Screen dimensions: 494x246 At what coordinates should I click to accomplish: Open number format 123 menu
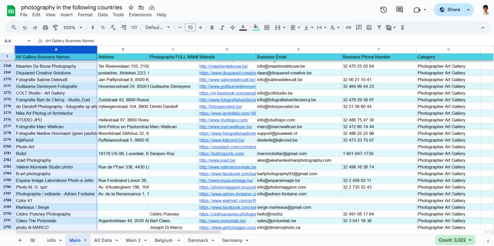click(x=134, y=28)
